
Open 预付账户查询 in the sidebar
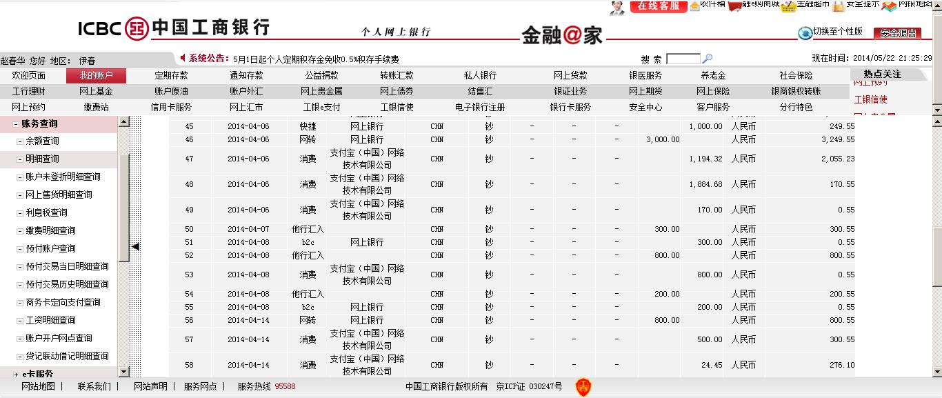[50, 248]
